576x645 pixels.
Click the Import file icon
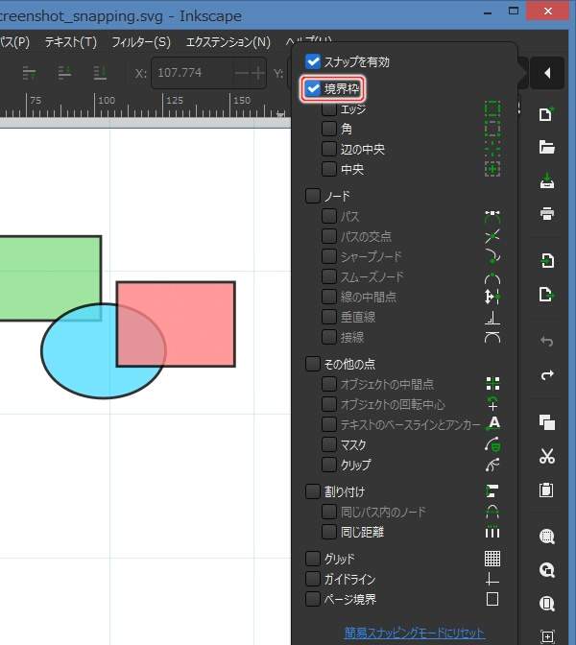pyautogui.click(x=547, y=261)
